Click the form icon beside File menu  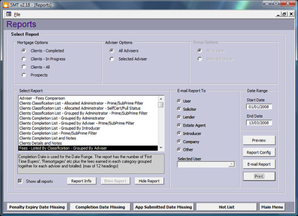tap(8, 14)
